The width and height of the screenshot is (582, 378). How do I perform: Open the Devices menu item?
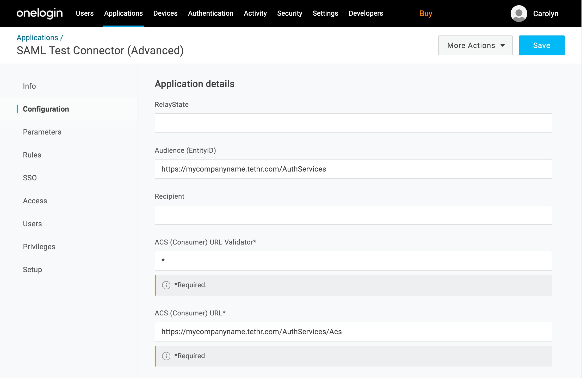[165, 13]
